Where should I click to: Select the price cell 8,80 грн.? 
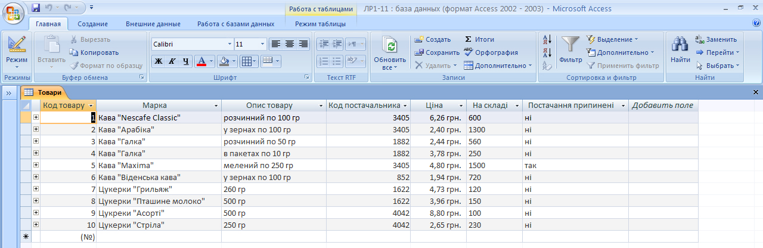438,213
